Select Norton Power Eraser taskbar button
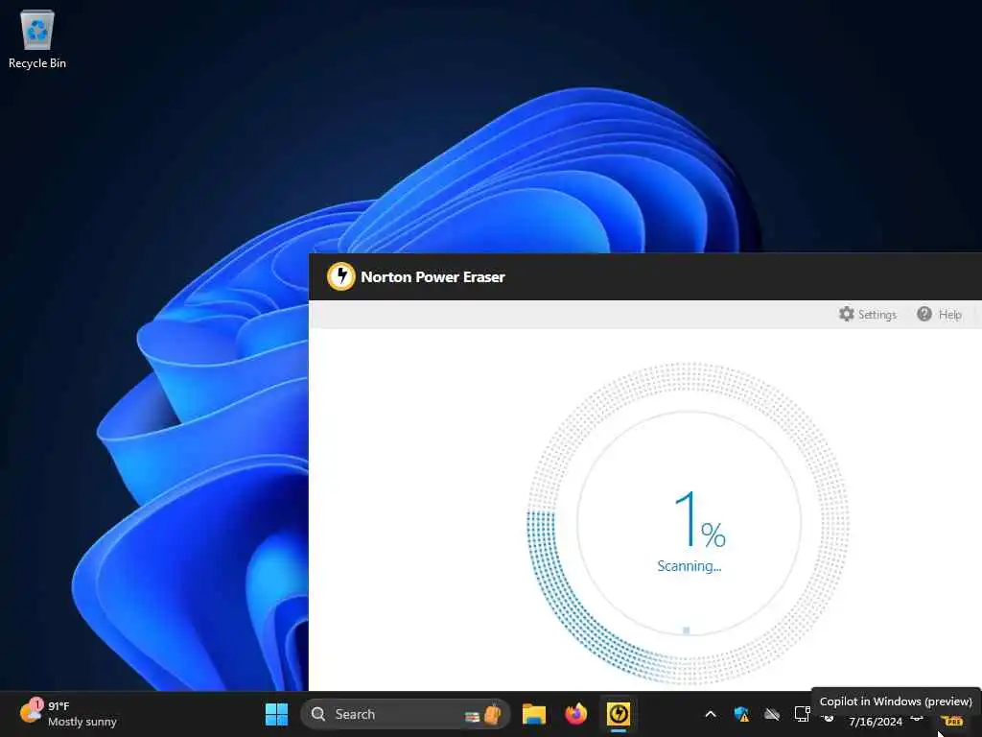The height and width of the screenshot is (737, 982). click(619, 714)
